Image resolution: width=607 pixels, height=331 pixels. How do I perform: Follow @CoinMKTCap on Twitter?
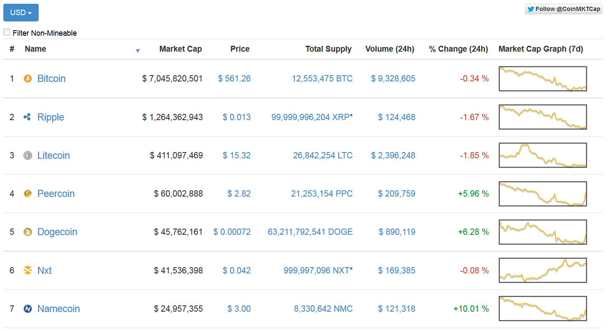[x=563, y=9]
